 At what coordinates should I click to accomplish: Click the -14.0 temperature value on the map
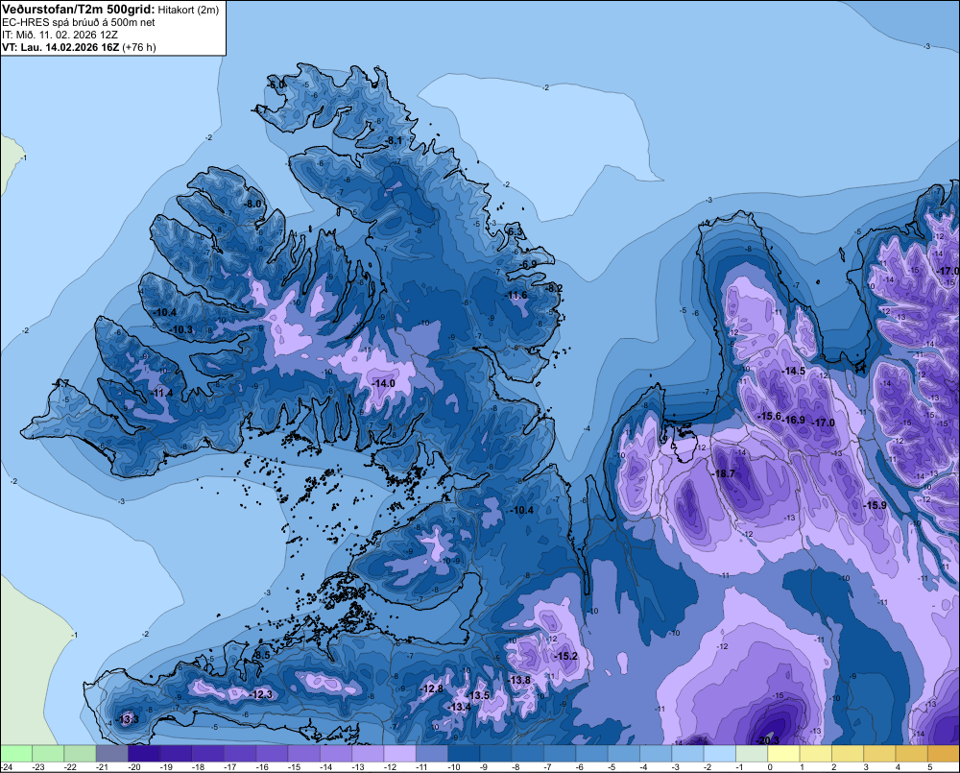click(384, 383)
